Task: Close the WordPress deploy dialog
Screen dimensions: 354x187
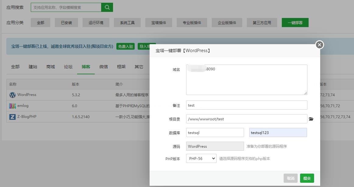Action: tap(320, 45)
